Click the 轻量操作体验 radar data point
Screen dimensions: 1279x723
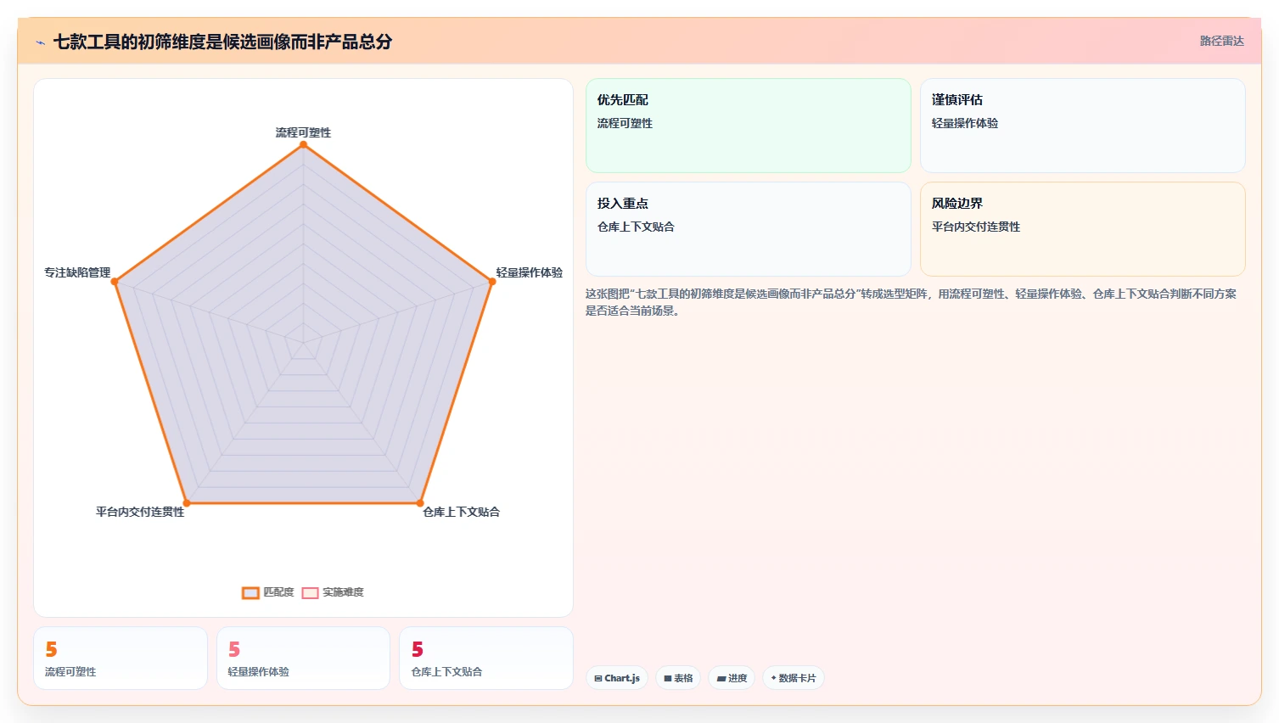[x=491, y=282]
